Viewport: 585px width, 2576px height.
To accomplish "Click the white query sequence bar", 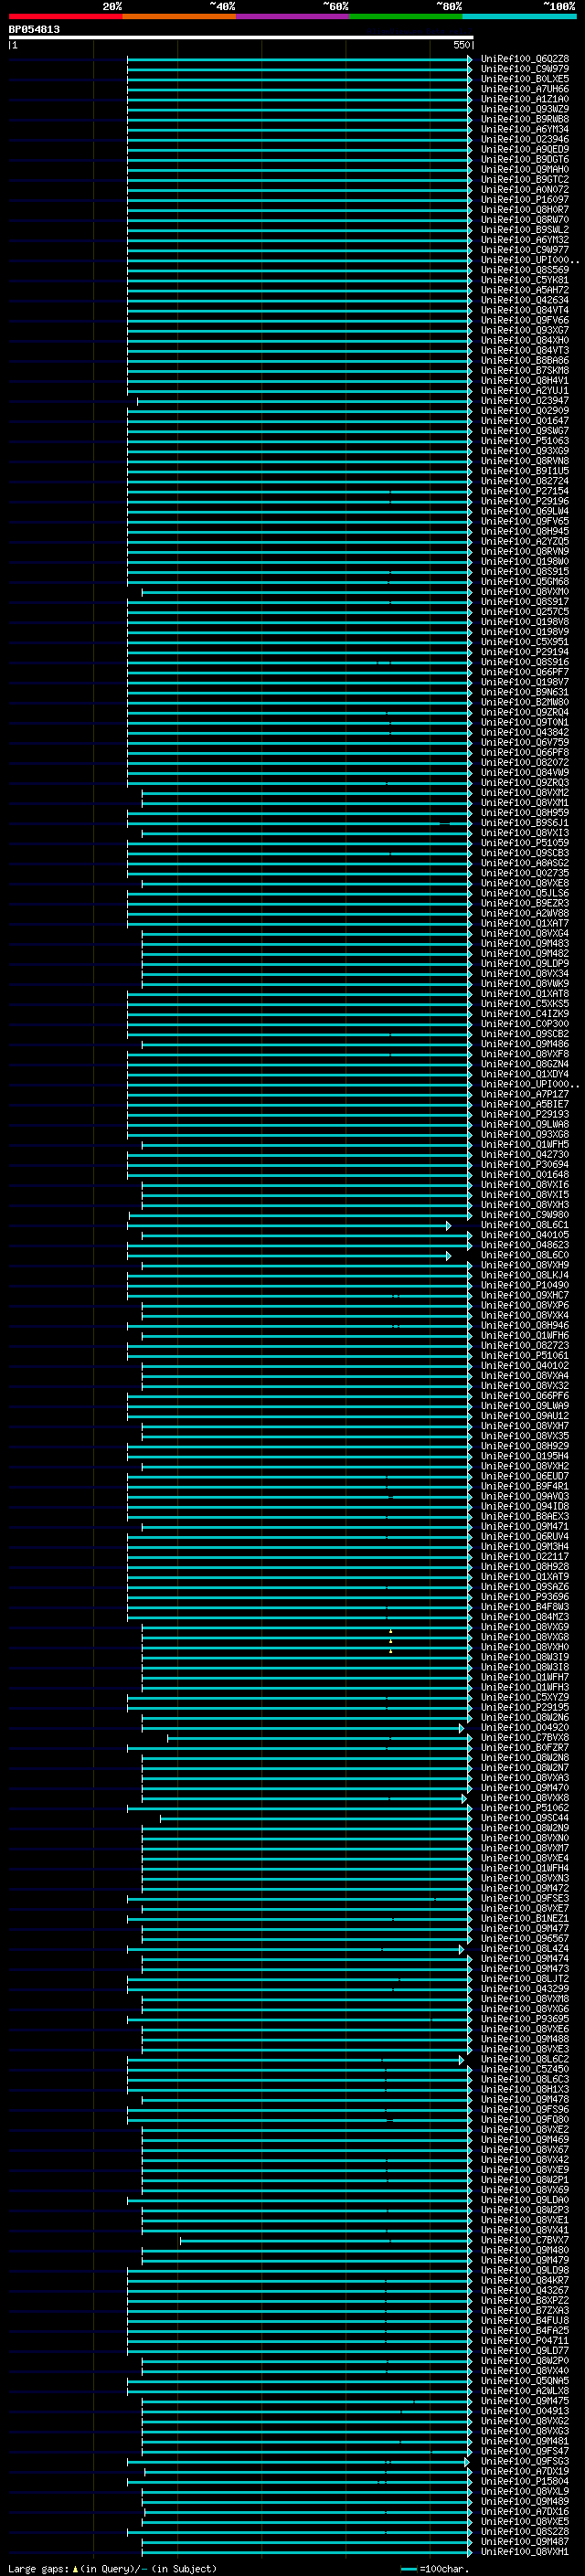I will pyautogui.click(x=241, y=37).
